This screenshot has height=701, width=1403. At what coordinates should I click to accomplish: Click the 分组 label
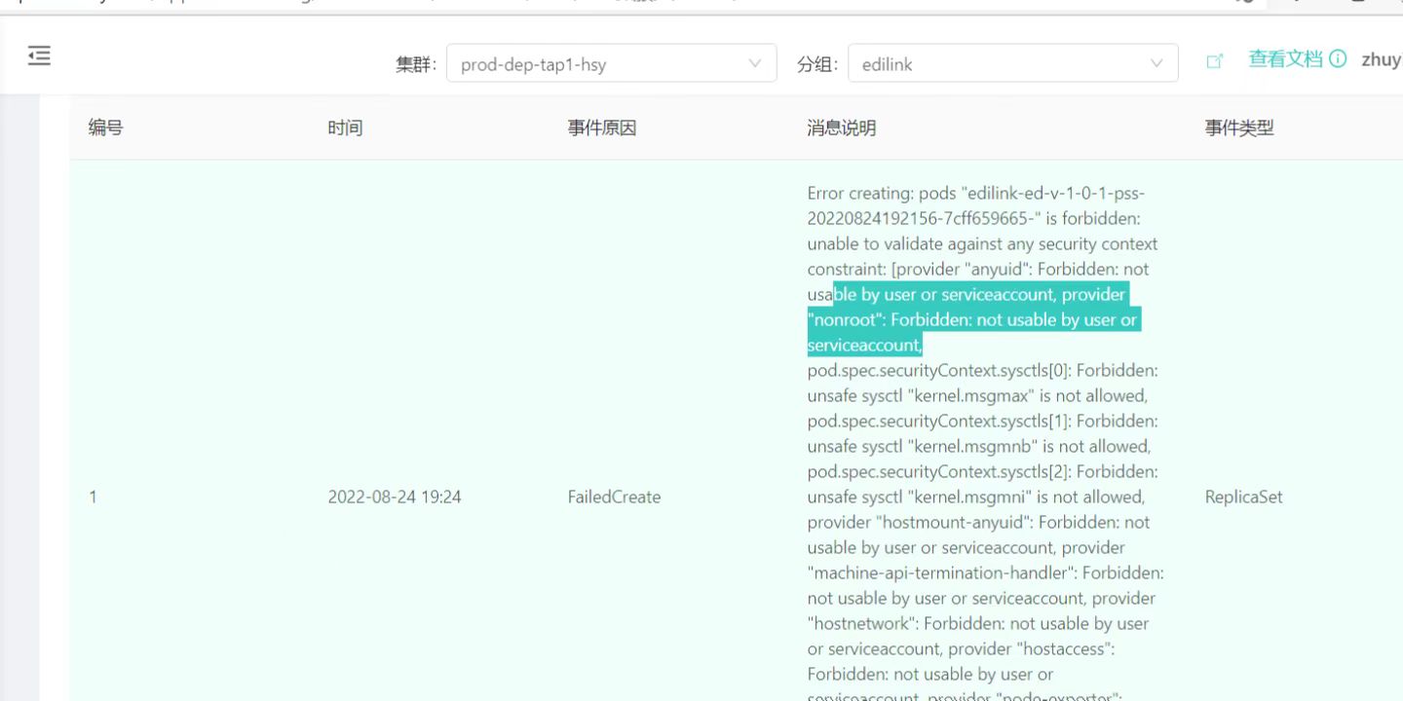pos(817,65)
